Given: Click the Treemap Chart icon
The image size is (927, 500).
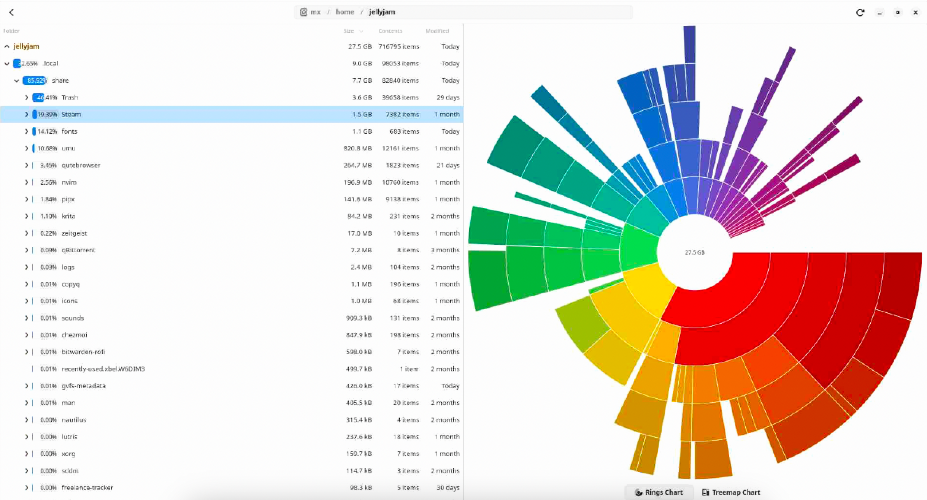Looking at the screenshot, I should (x=705, y=492).
